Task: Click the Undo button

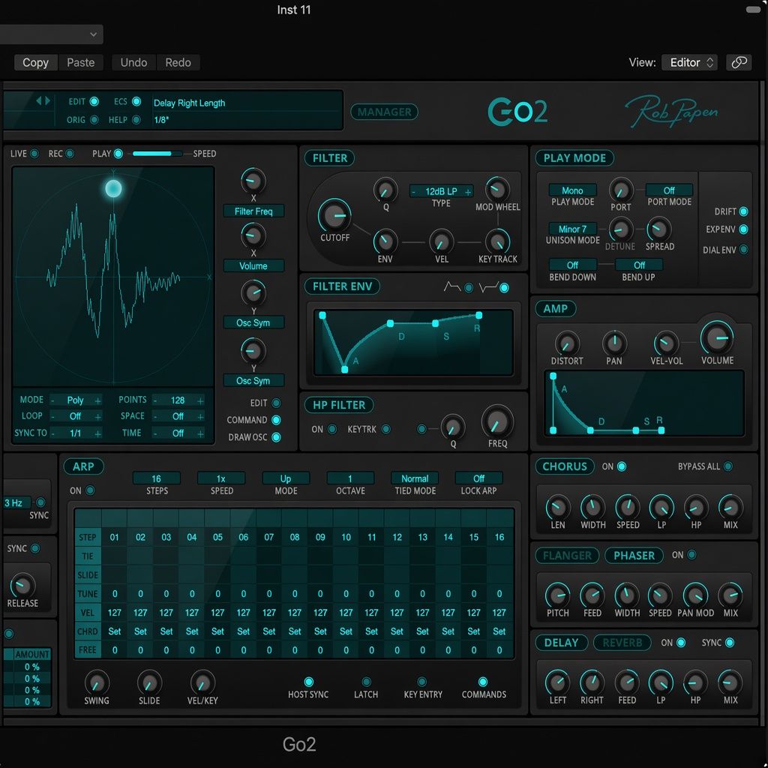Action: pos(133,62)
